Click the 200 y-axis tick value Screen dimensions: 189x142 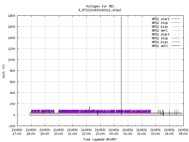click(12, 104)
